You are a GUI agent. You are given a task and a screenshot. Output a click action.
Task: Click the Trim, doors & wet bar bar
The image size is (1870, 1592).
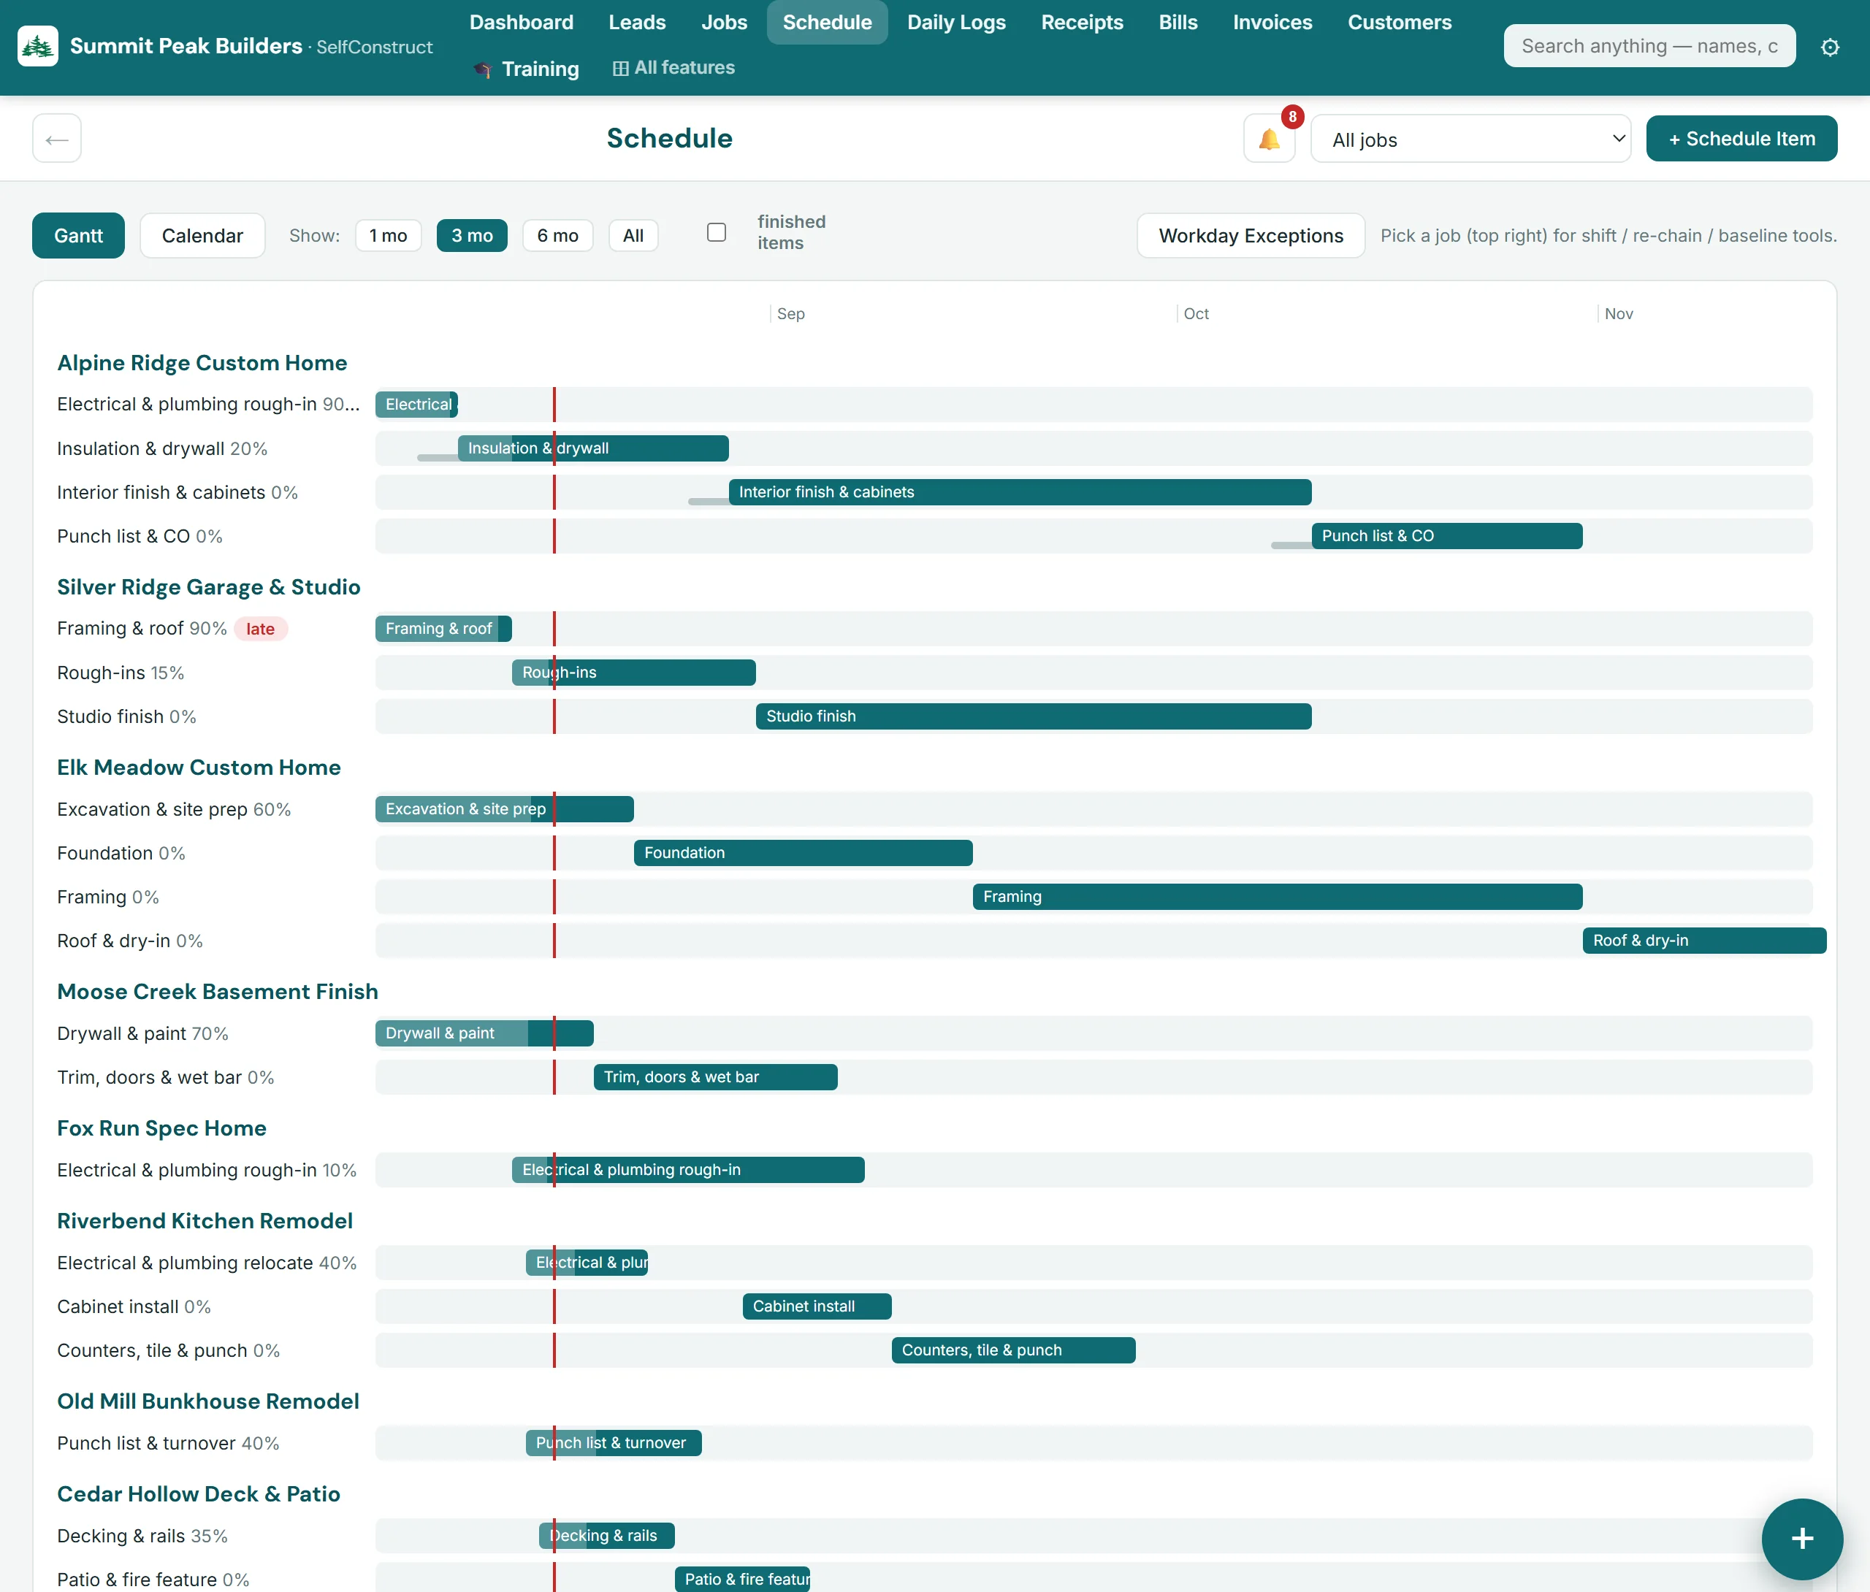pos(715,1078)
